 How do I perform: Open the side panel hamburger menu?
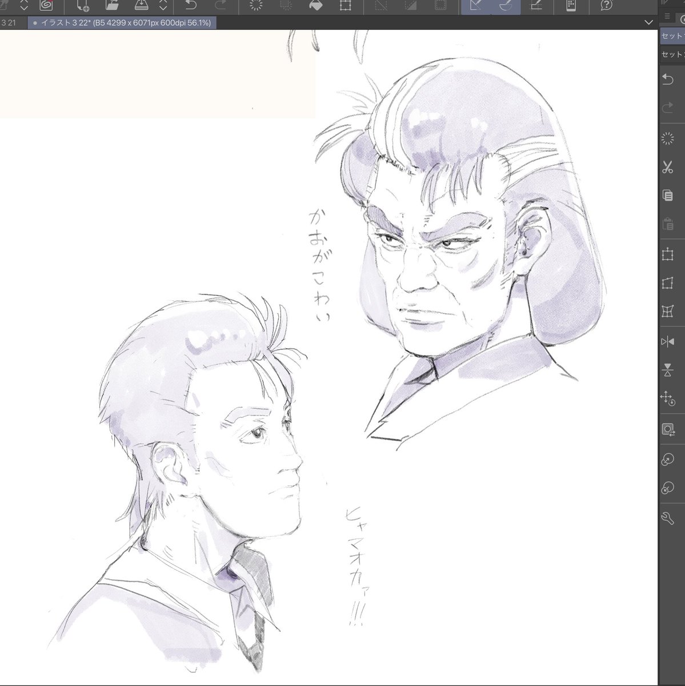pos(667,17)
